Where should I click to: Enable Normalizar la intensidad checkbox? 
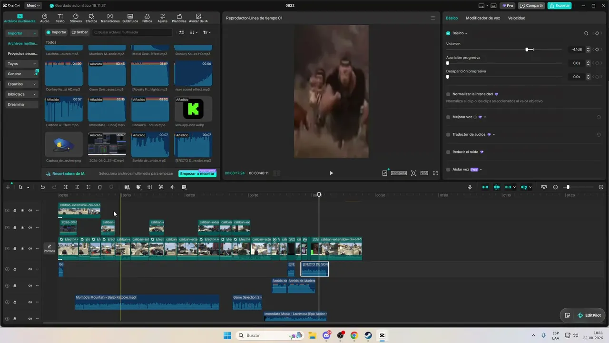click(448, 94)
